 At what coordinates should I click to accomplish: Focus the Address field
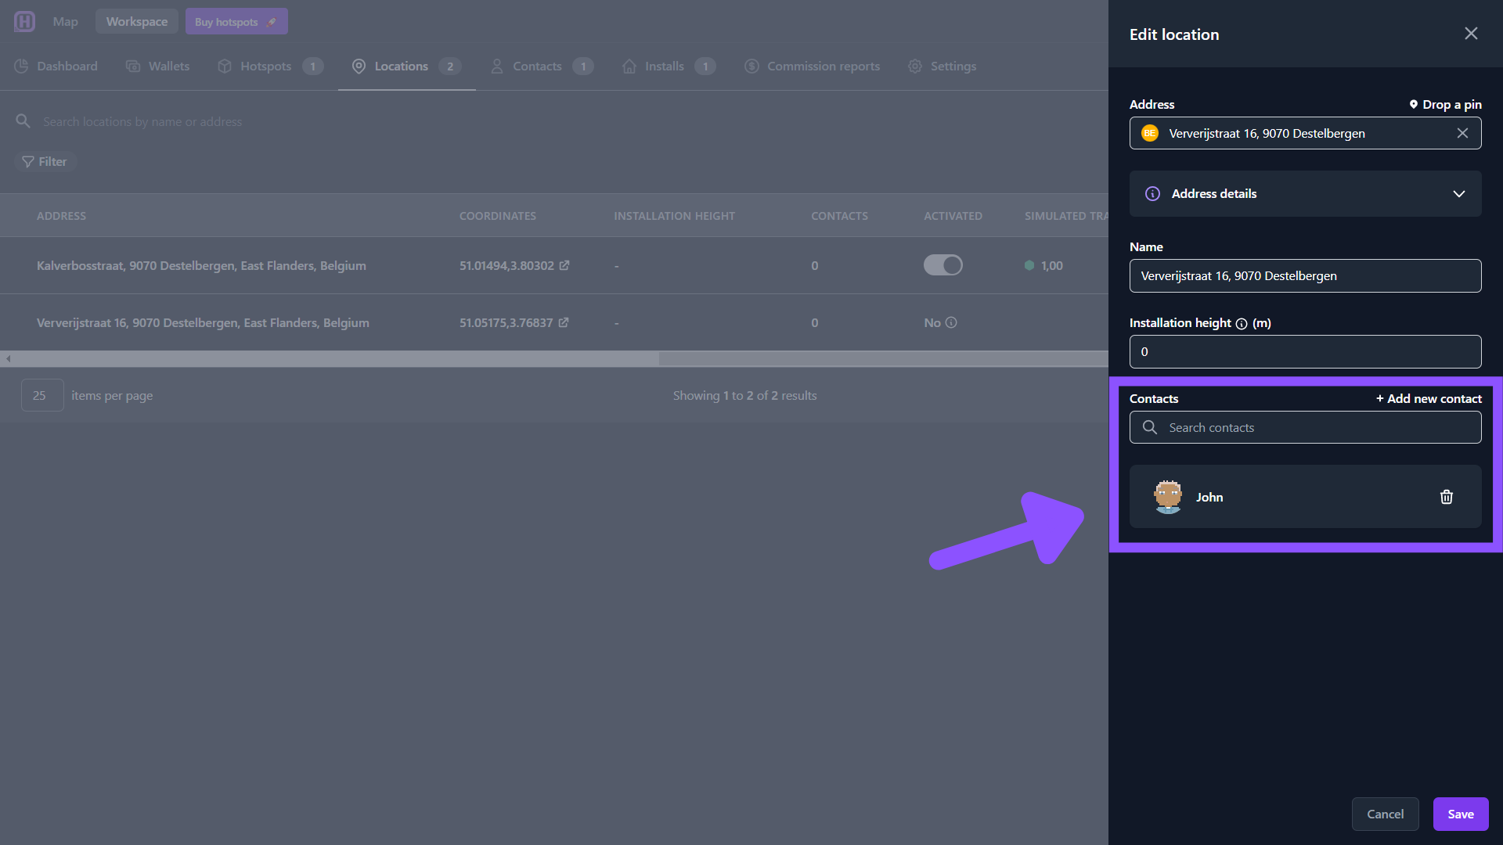[x=1306, y=133]
